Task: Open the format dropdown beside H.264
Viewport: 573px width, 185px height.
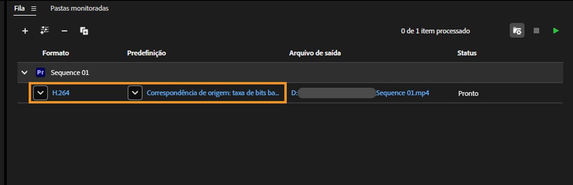Action: (40, 93)
